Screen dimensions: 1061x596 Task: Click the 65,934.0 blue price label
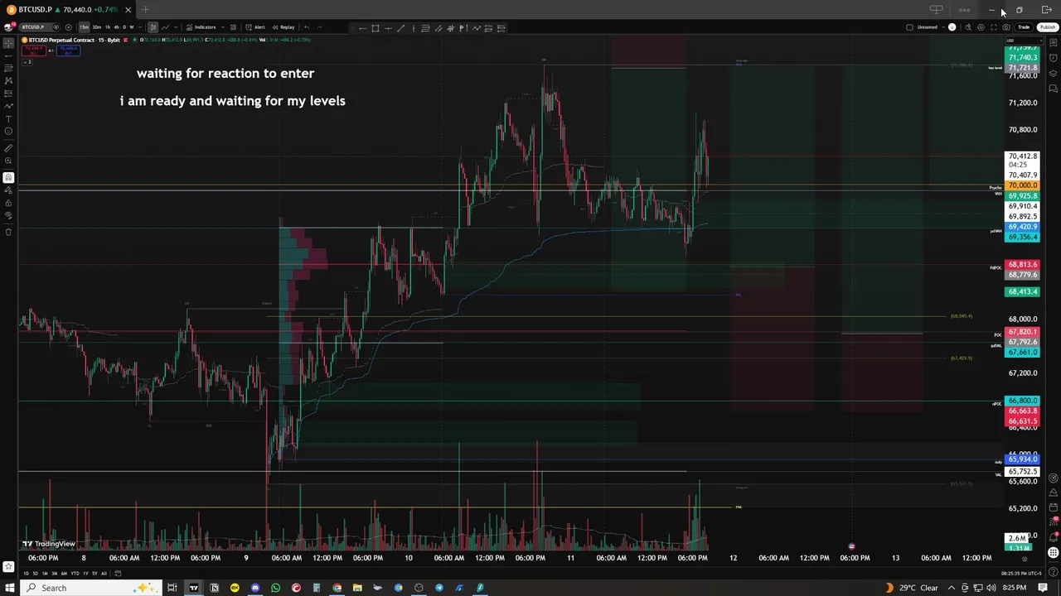(1022, 459)
